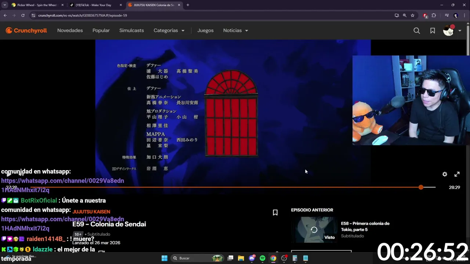
Task: Close the Picker Wheel tab
Action: [x=62, y=5]
